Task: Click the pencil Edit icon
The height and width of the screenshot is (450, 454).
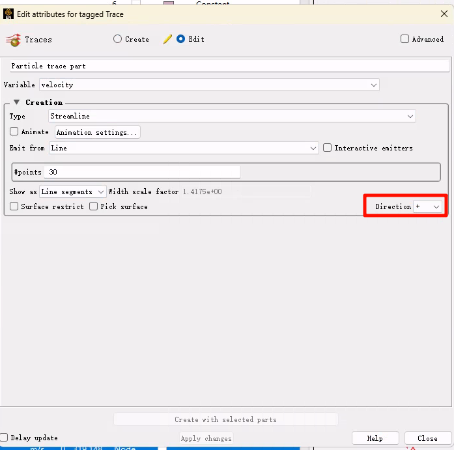Action: click(x=167, y=39)
